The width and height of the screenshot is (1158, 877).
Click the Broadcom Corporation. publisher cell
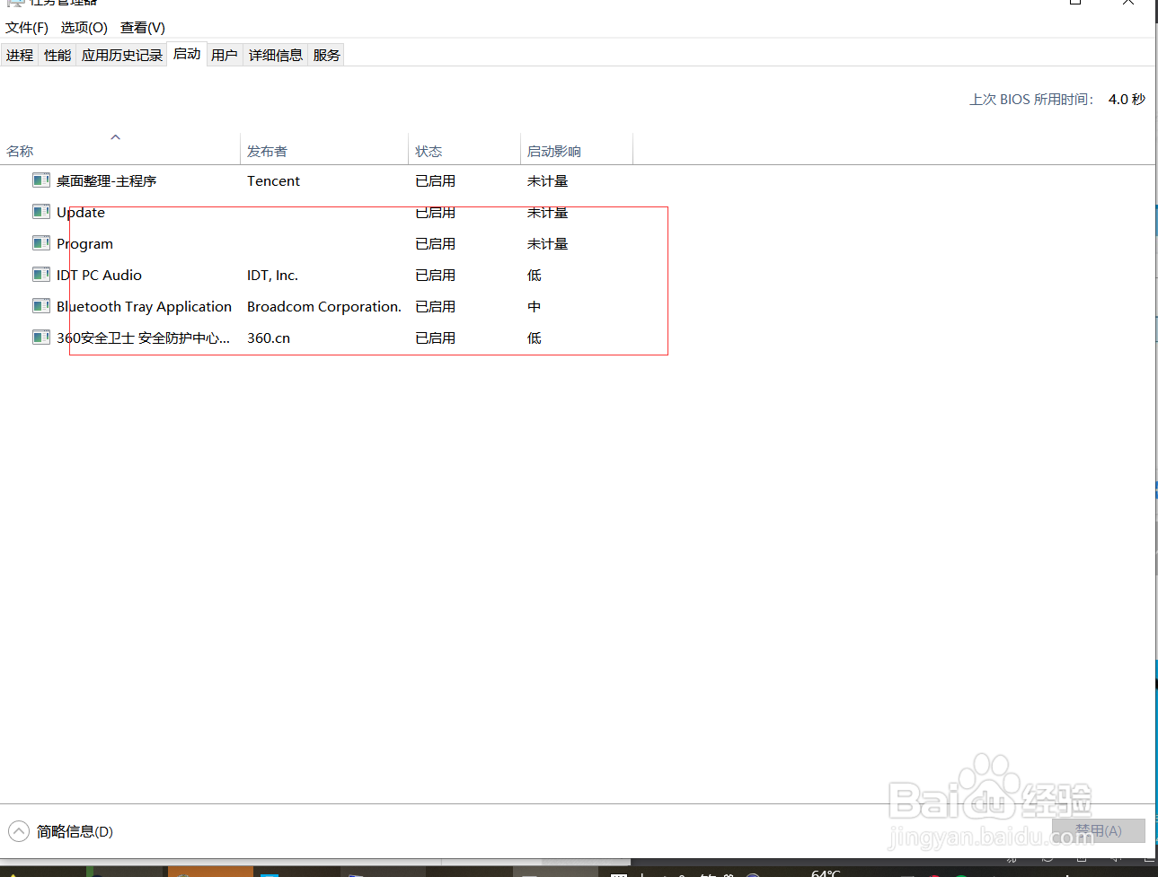(x=324, y=306)
